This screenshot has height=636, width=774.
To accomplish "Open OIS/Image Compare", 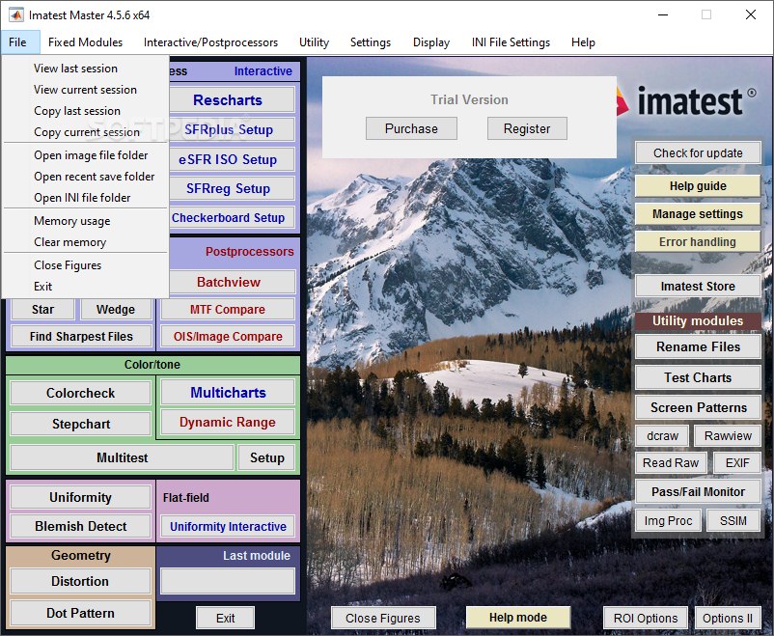I will [228, 337].
